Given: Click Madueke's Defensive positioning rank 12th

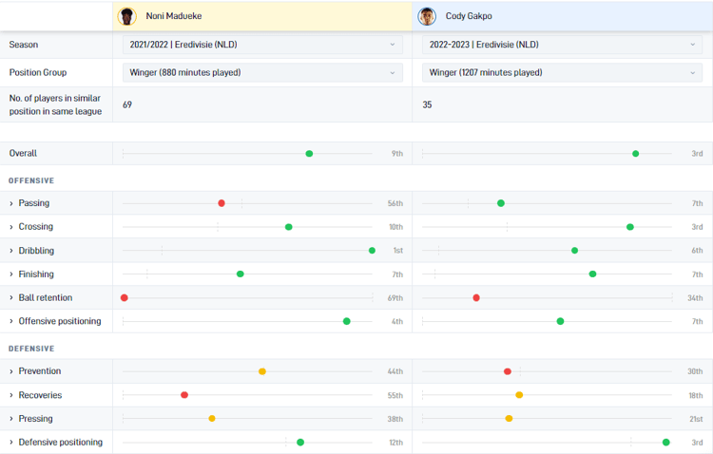Looking at the screenshot, I should (x=395, y=443).
